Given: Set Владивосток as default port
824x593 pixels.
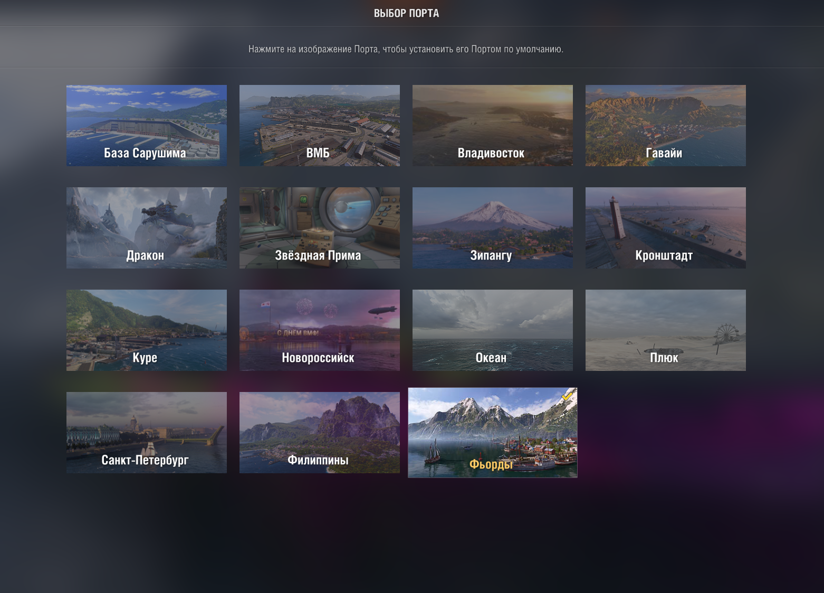Looking at the screenshot, I should [493, 126].
